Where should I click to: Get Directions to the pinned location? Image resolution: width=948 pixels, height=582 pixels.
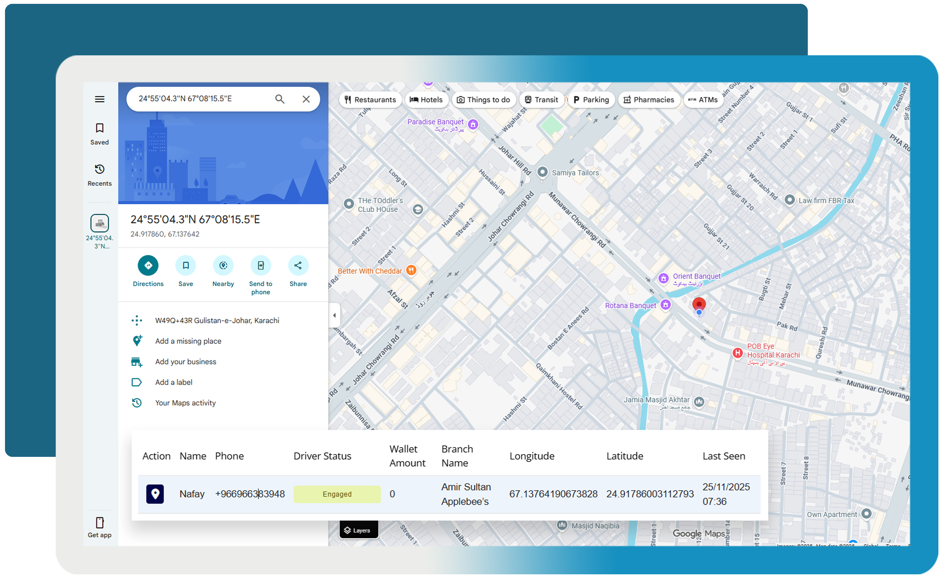(148, 265)
